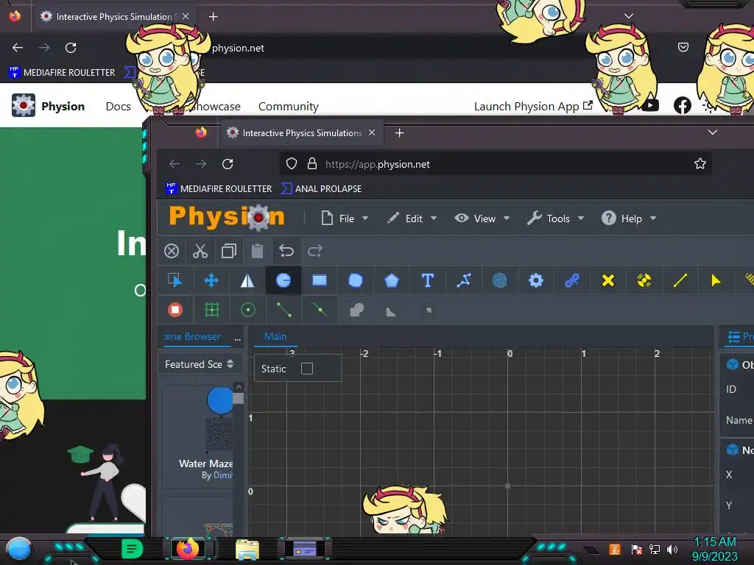Screen dimensions: 754x565
Task: Select the yellow diagonal line joint tool
Action: 680,280
